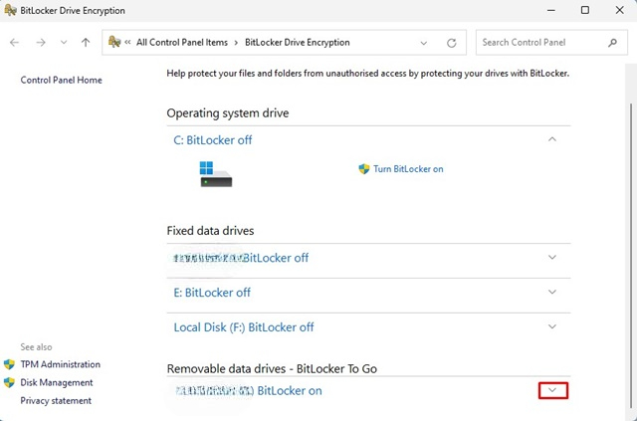
Task: Open Control Panel Home link
Action: tap(61, 80)
